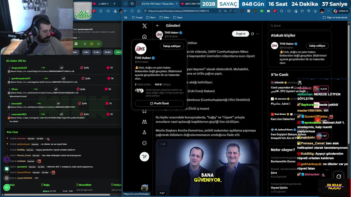Click THS Haber name in hover card

tap(143, 58)
